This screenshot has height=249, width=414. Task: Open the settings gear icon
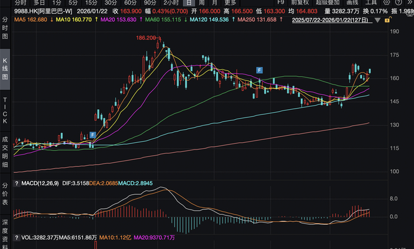pyautogui.click(x=386, y=2)
